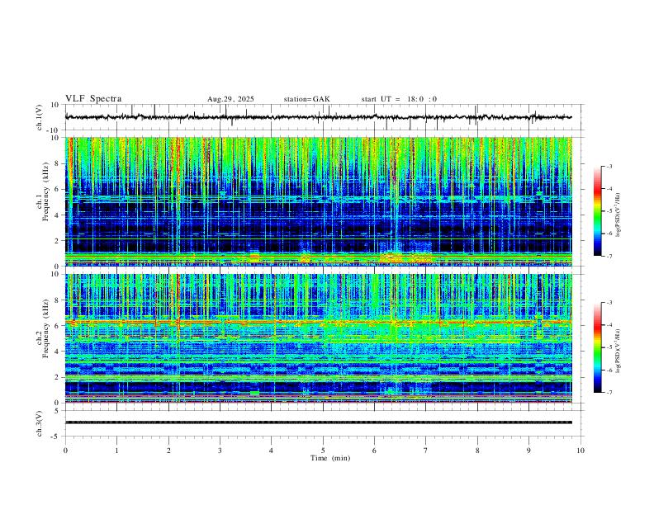Click the time axis tick label "10"
Viewport: 654px width, 505px height.
tap(581, 451)
